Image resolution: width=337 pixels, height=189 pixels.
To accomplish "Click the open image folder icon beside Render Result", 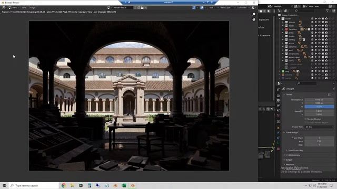I will click(142, 8).
